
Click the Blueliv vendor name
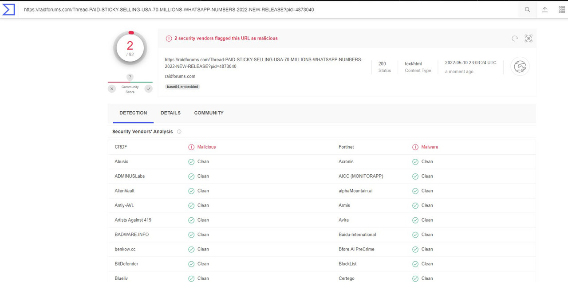(x=121, y=279)
